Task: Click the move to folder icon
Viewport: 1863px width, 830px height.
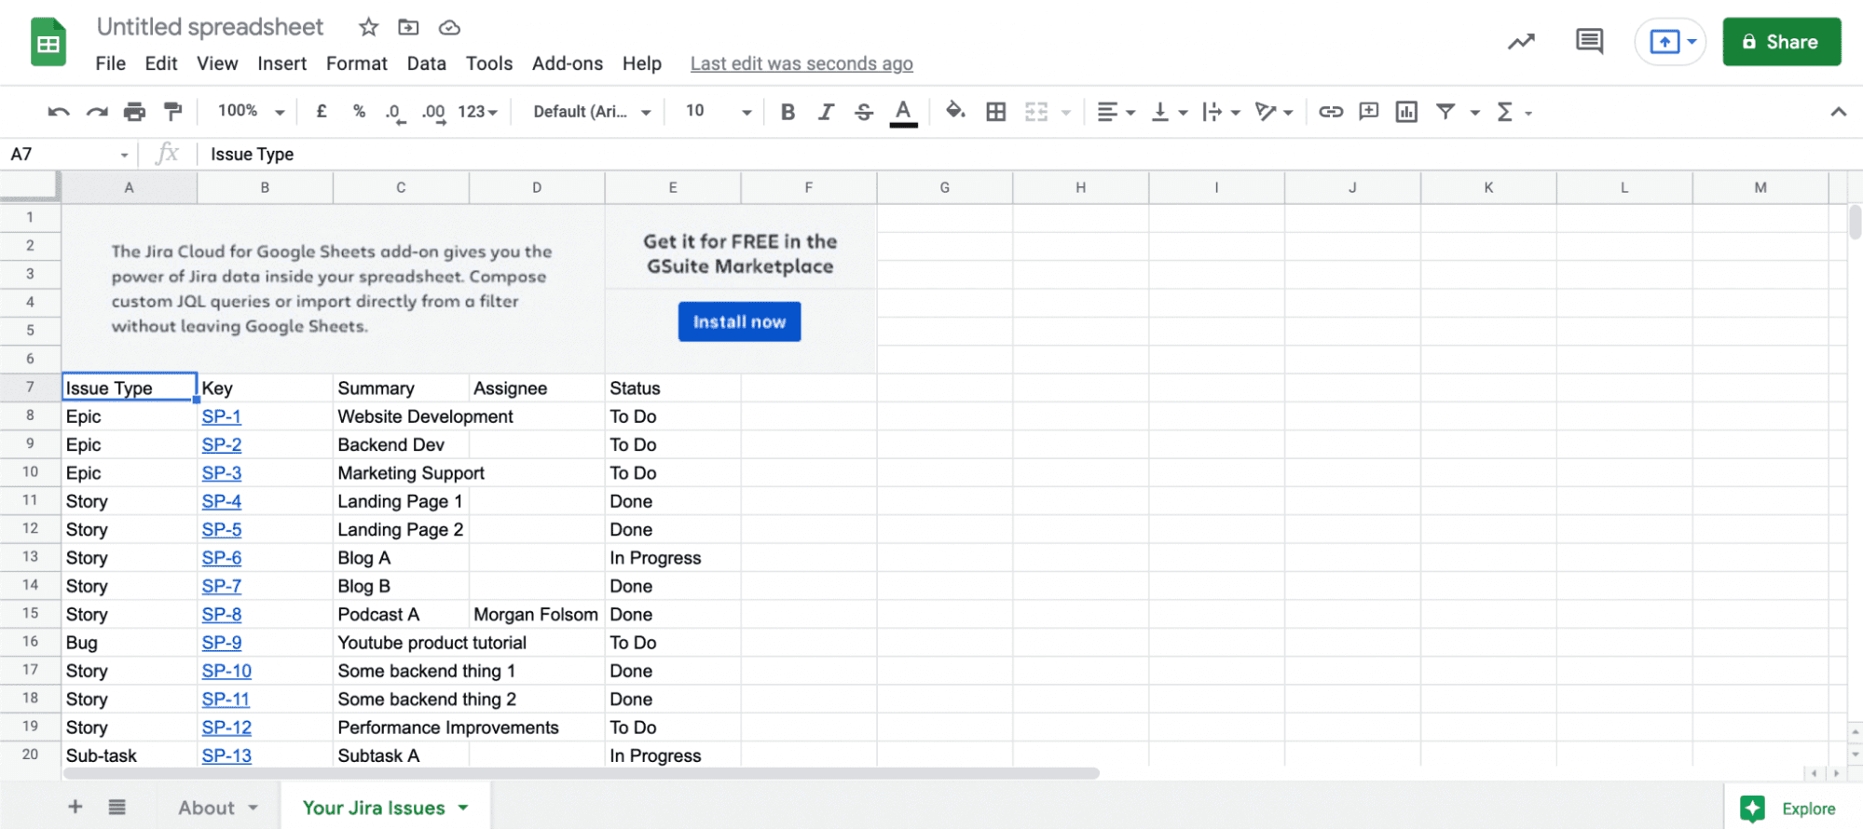Action: point(408,27)
